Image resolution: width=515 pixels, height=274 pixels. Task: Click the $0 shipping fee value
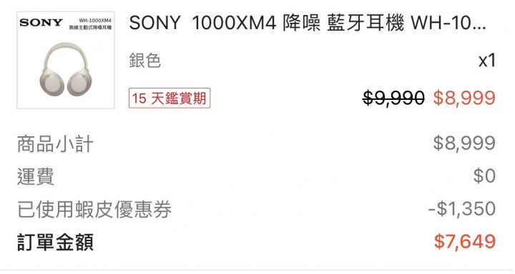(484, 176)
